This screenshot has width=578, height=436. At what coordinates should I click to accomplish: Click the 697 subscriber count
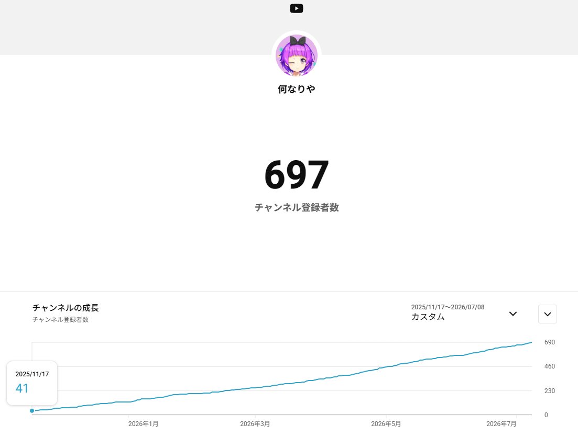pyautogui.click(x=297, y=174)
